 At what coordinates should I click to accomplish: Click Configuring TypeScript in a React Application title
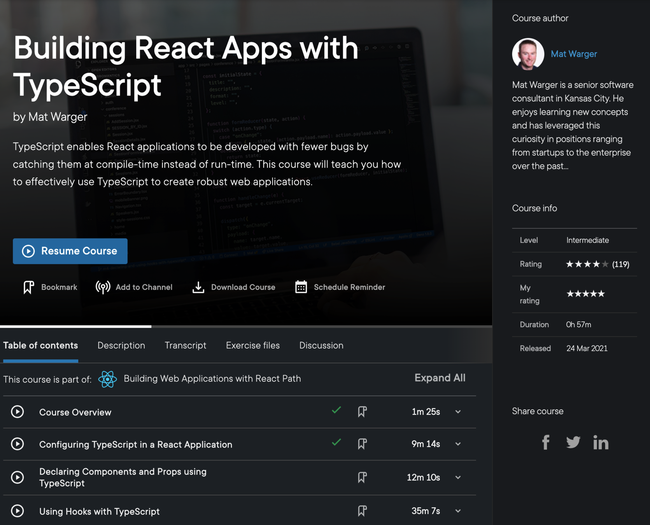click(136, 444)
